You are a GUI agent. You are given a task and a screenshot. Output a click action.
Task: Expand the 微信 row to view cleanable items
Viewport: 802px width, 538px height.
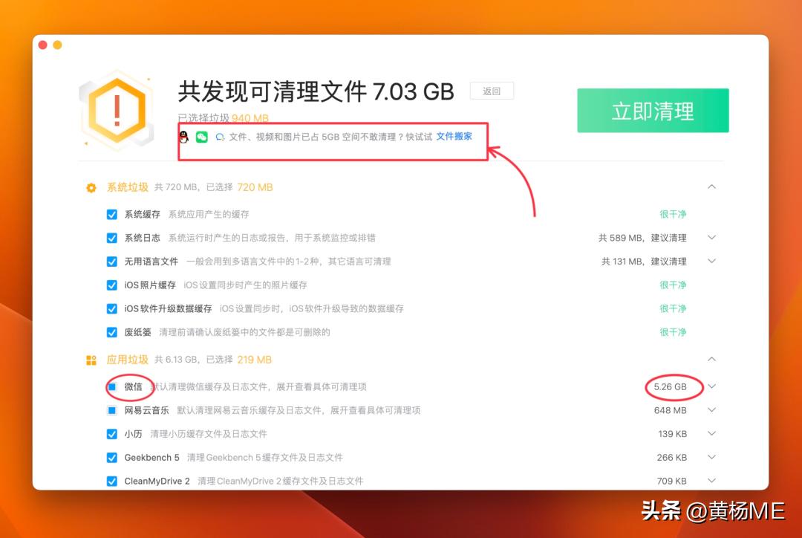(x=712, y=386)
